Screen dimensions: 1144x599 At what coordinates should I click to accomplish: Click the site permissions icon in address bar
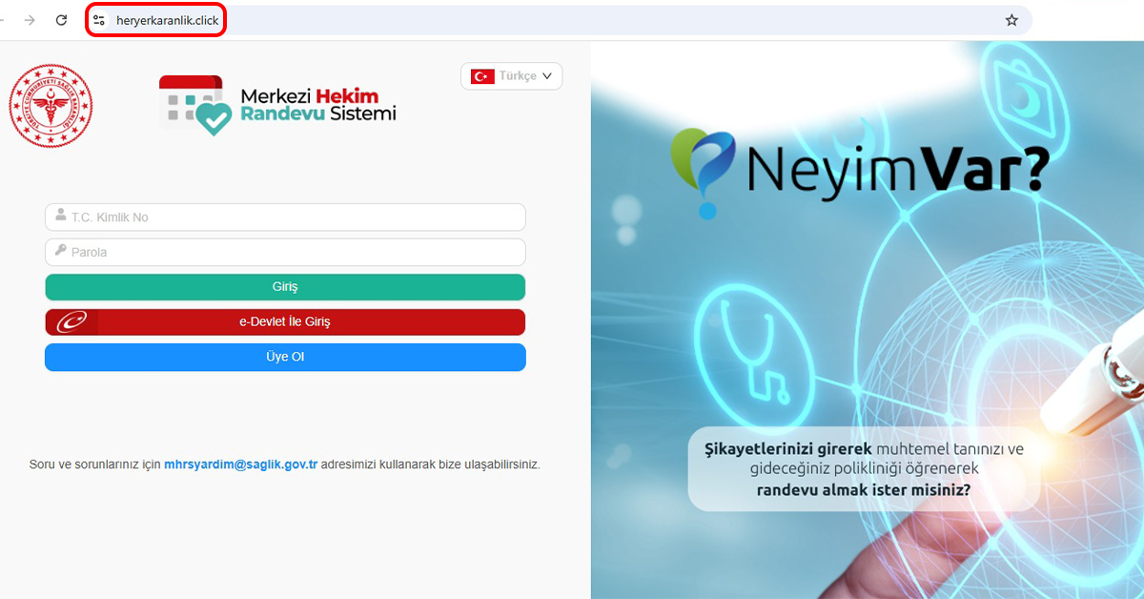100,19
